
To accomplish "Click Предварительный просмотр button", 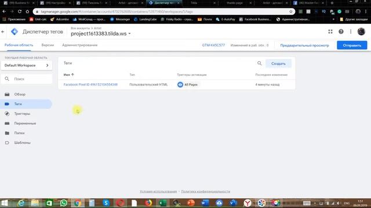I will (x=304, y=45).
